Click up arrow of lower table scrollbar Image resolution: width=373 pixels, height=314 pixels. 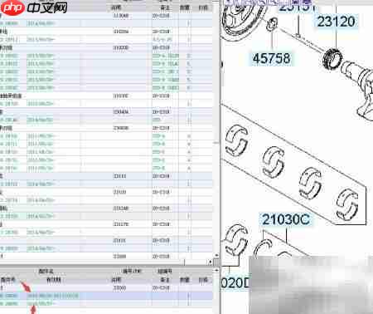coord(216,270)
